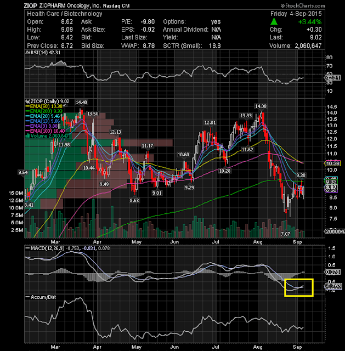Click the 12.81 price label
Image resolution: width=345 pixels, height=351 pixels.
click(210, 122)
